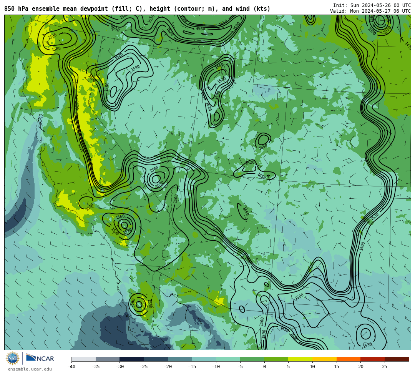Click the amber 10 to 15 swatch

324,359
